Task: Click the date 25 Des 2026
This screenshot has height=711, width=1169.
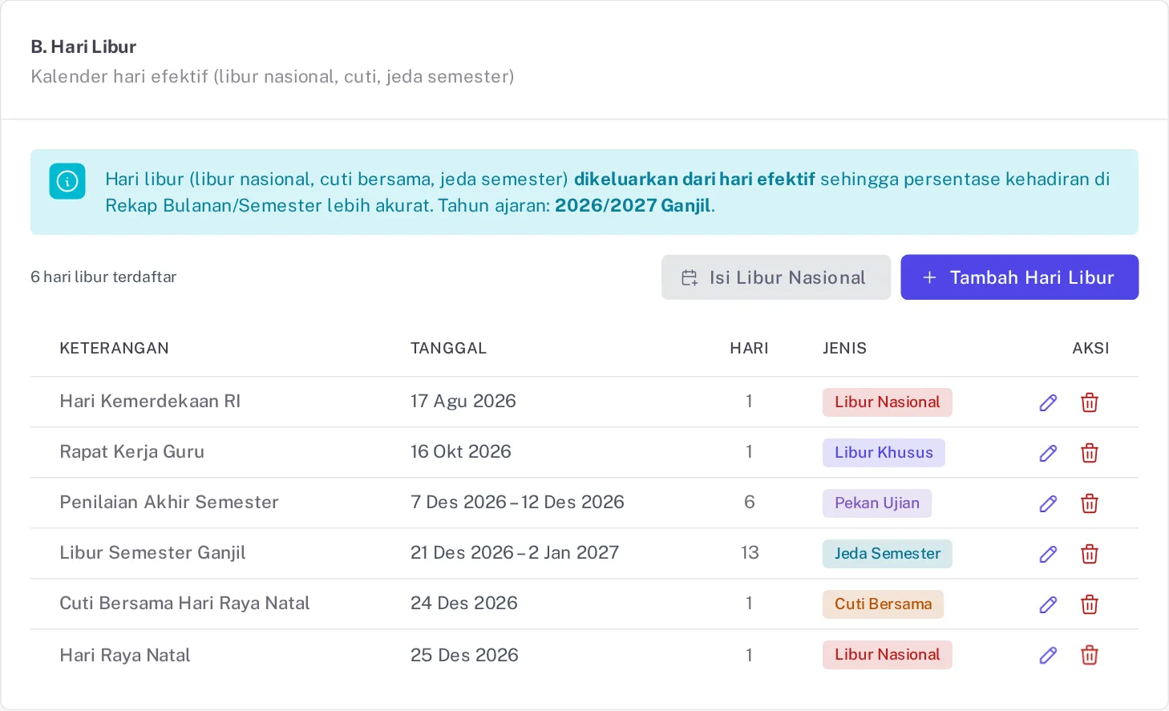Action: [x=464, y=656]
